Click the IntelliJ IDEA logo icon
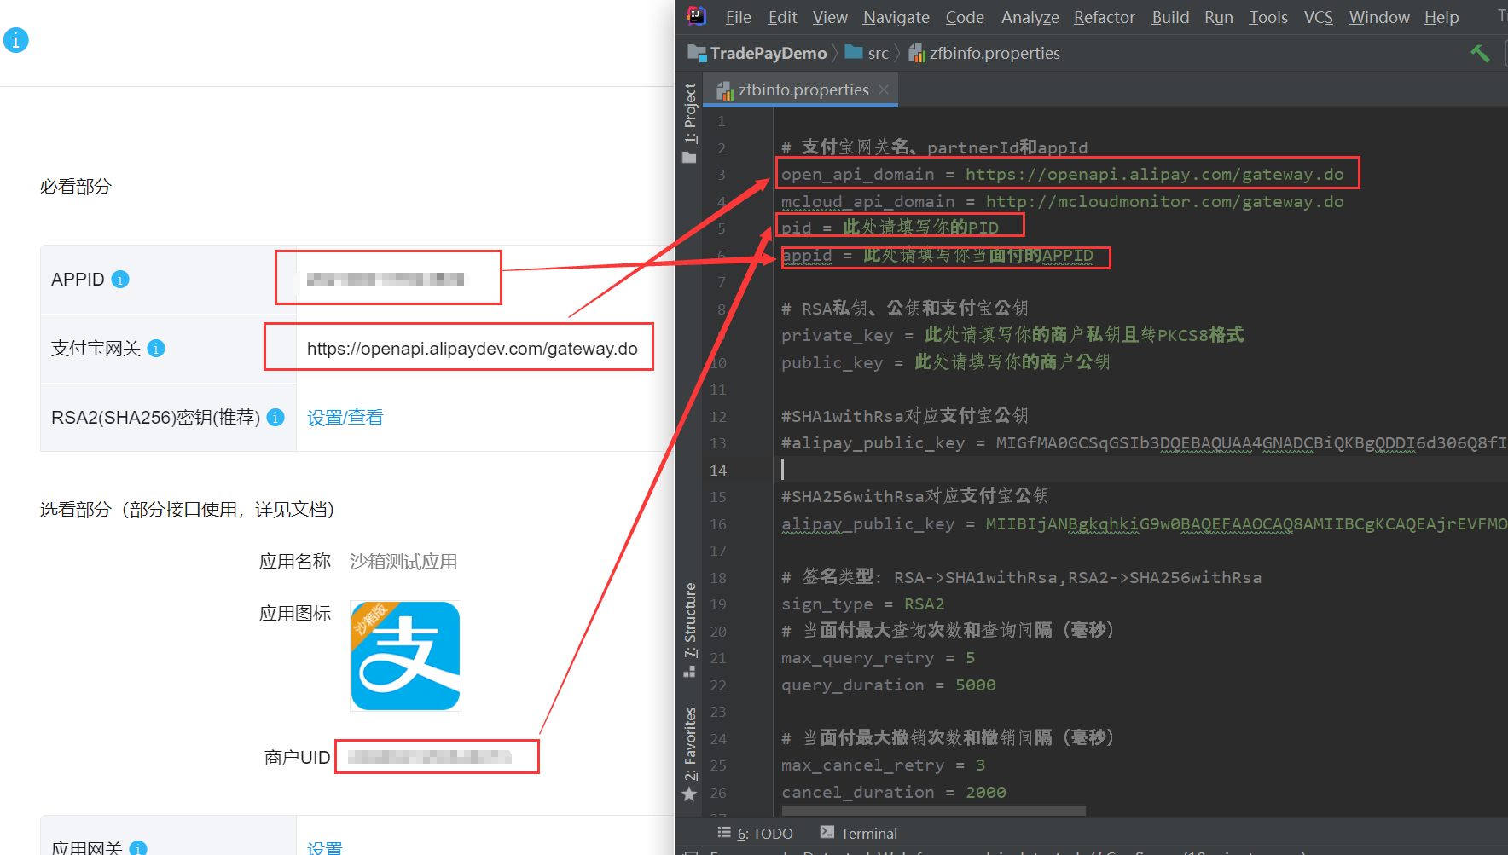This screenshot has height=855, width=1508. tap(697, 15)
